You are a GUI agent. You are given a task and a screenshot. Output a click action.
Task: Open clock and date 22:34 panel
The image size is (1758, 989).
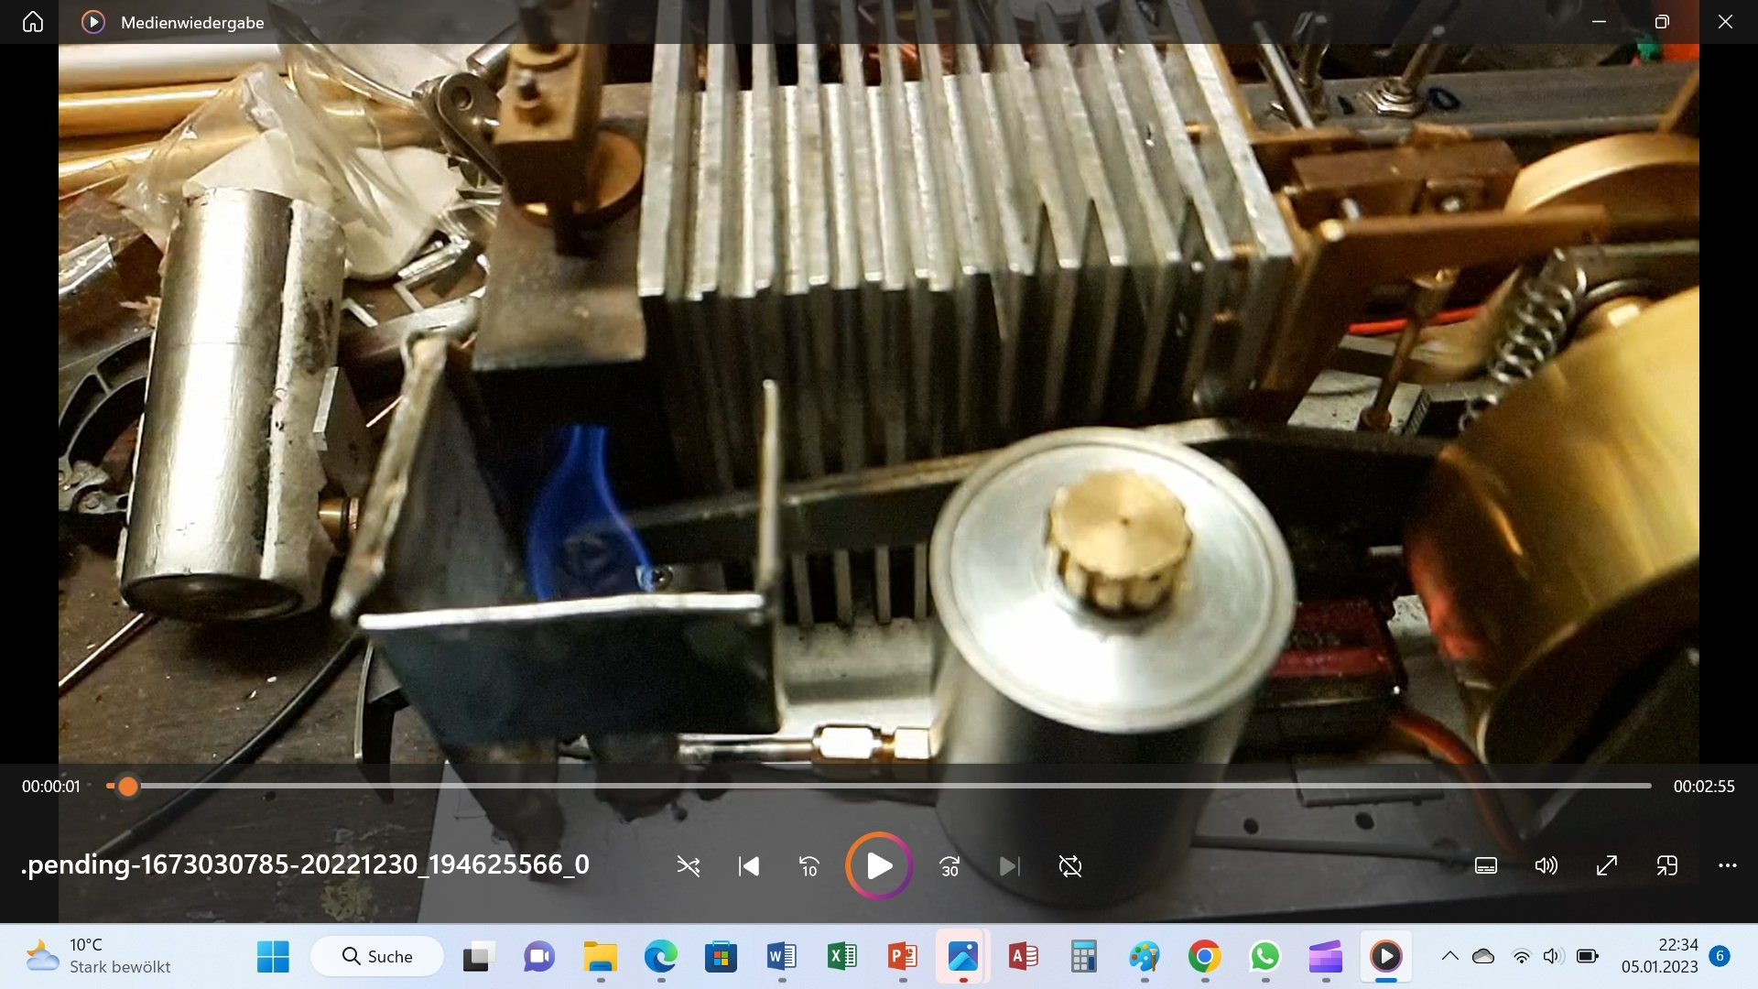click(1659, 956)
